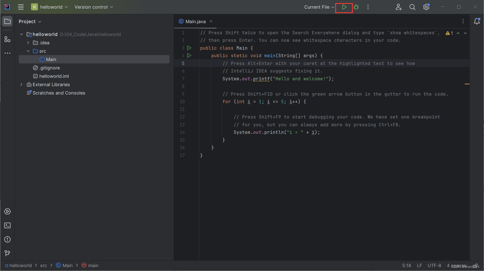This screenshot has width=484, height=271.
Task: Click the warning indicator in editor
Action: [x=449, y=33]
